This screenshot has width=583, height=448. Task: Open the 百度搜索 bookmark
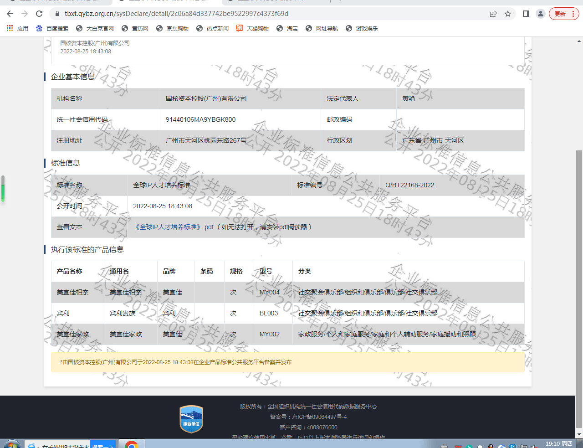click(52, 28)
